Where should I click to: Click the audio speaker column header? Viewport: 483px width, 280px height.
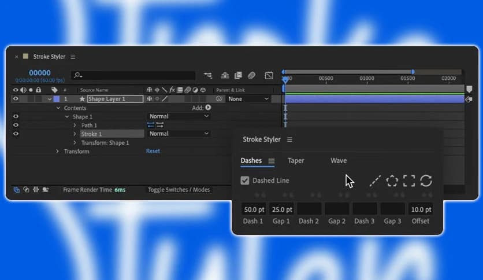coord(23,90)
